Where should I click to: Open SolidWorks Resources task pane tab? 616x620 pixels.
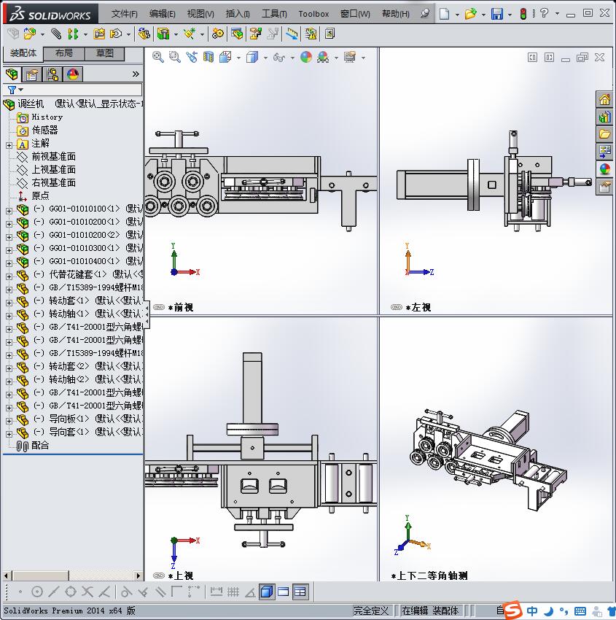coord(604,100)
